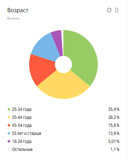Click green legend dot for 25-34 года
This screenshot has height=161, width=128.
point(9,109)
